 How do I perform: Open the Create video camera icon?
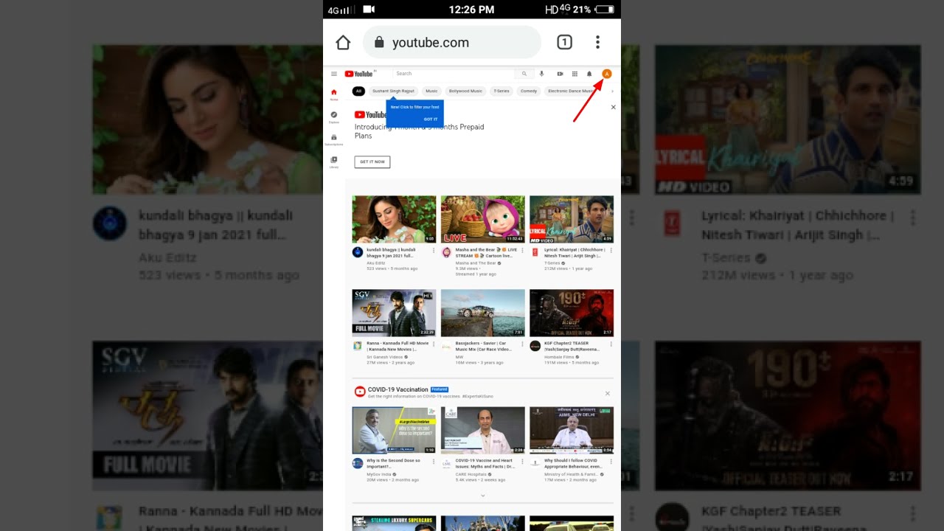(560, 74)
